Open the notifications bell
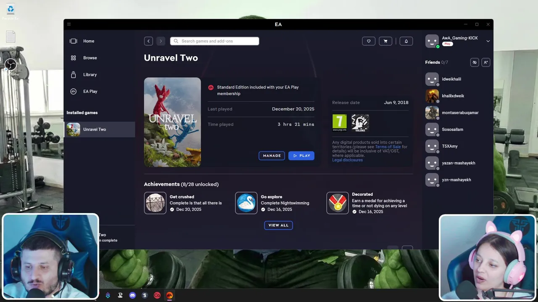Image resolution: width=538 pixels, height=302 pixels. [406, 41]
